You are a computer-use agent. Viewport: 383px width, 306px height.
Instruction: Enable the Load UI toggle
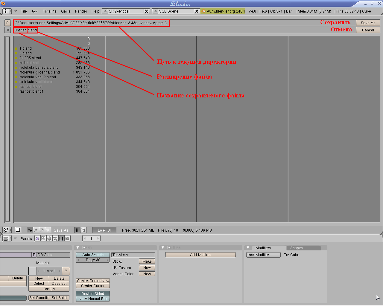[104, 230]
